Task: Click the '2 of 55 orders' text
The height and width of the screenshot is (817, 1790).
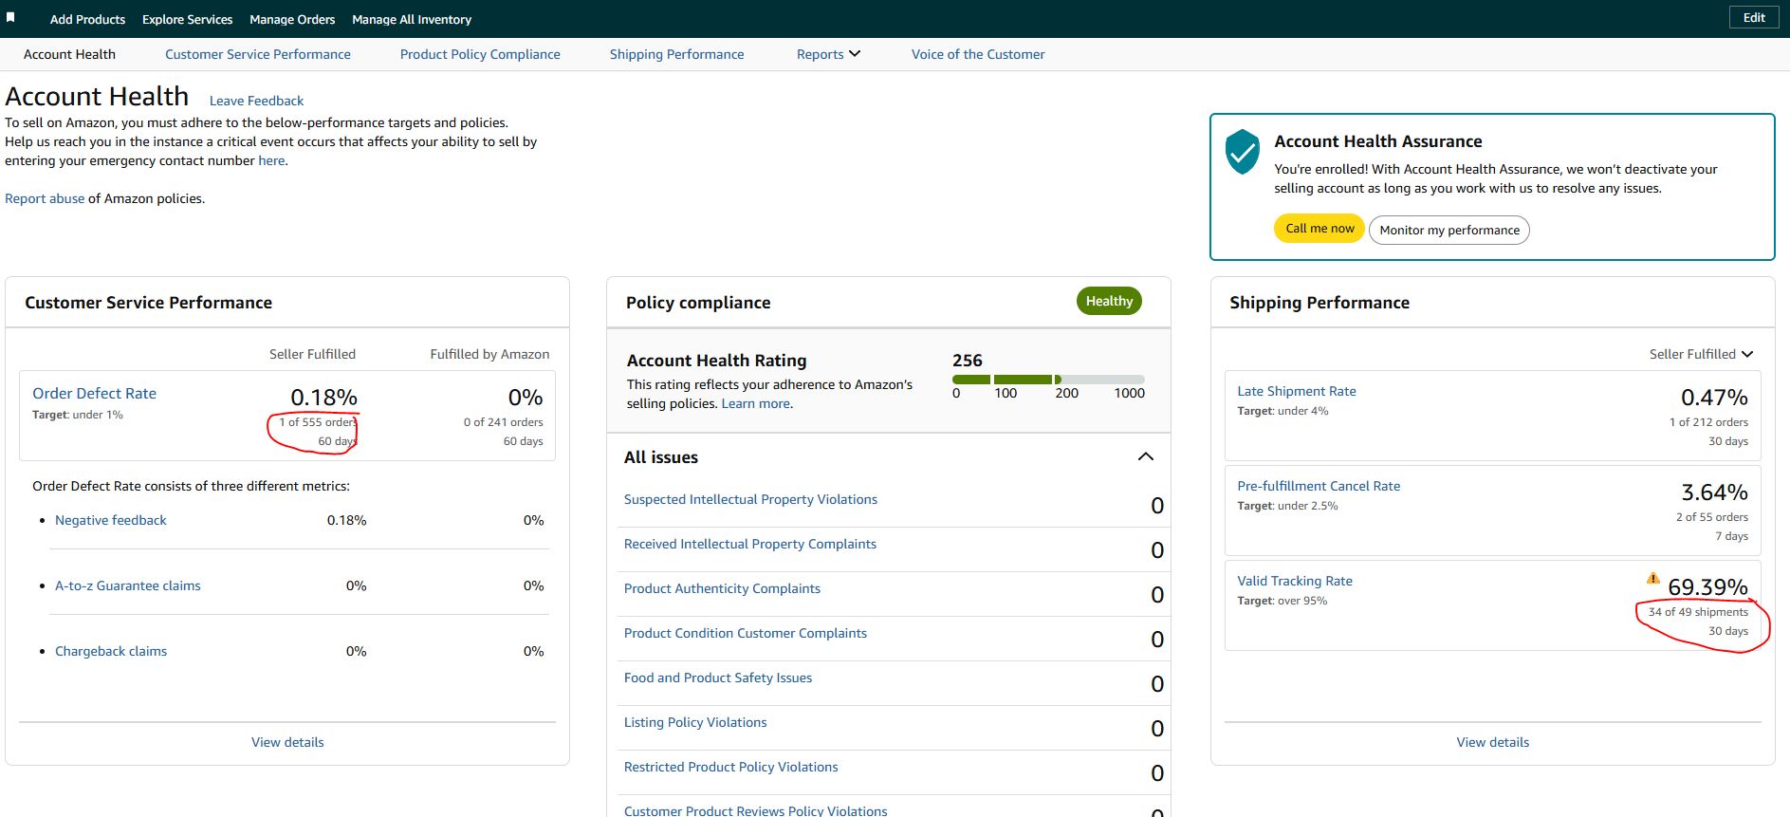Action: [x=1712, y=517]
